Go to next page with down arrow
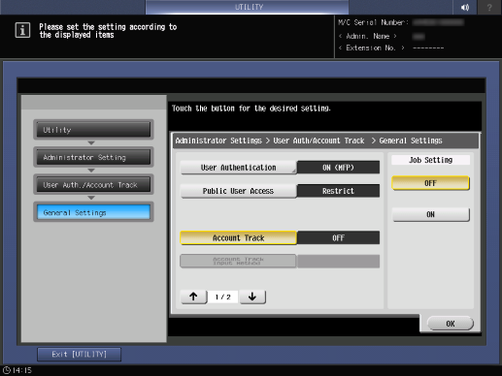The image size is (502, 376). click(252, 297)
